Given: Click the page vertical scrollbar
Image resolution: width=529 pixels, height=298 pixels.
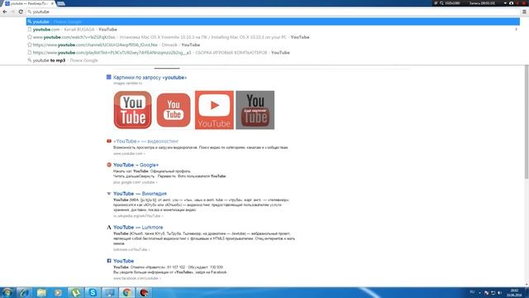Looking at the screenshot, I should click(527, 123).
